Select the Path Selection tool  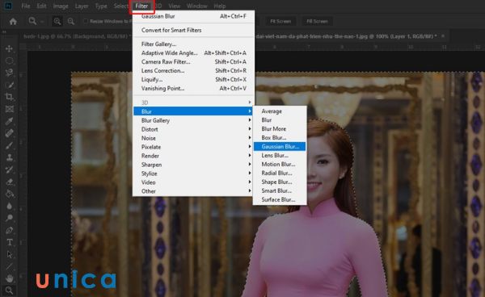click(9, 254)
